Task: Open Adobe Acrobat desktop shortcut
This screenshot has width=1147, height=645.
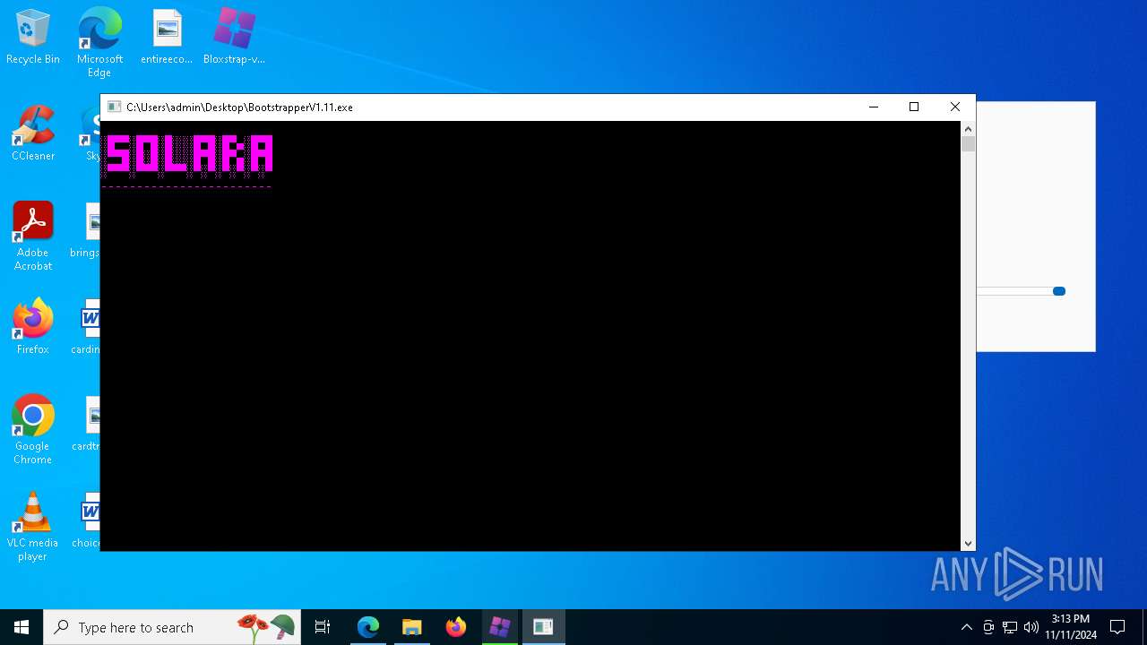Action: [x=33, y=236]
